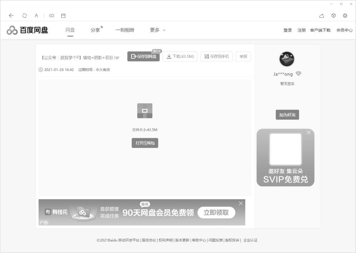Close the SVIP promotion card
The image size is (356, 253).
click(309, 133)
